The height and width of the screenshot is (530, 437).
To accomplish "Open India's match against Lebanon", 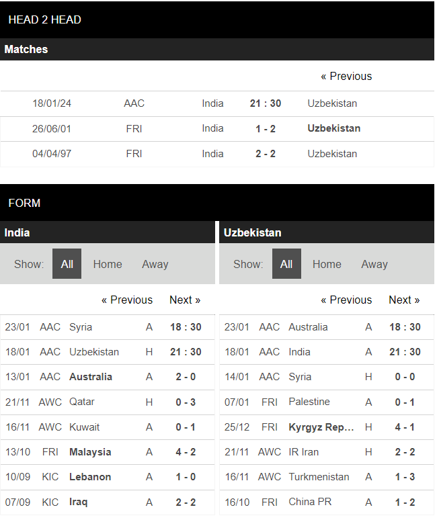I will click(90, 477).
